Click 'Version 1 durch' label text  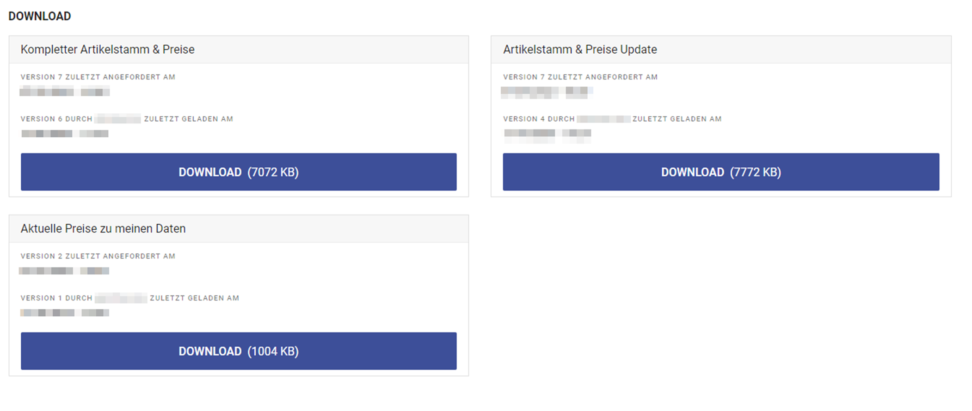pos(56,298)
